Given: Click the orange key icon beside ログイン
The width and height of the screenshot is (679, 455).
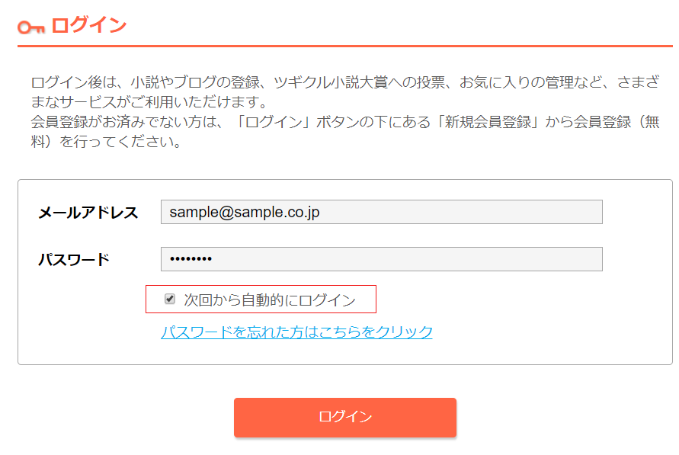Looking at the screenshot, I should (30, 27).
